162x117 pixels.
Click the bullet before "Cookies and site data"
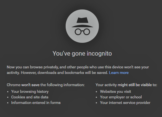tap(8, 97)
